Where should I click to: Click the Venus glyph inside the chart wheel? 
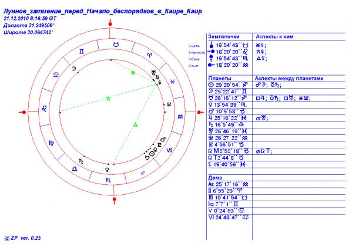[108, 170]
